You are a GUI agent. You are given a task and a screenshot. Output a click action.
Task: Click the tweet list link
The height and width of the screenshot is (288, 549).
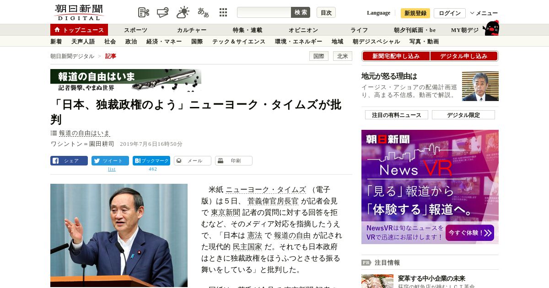click(112, 169)
